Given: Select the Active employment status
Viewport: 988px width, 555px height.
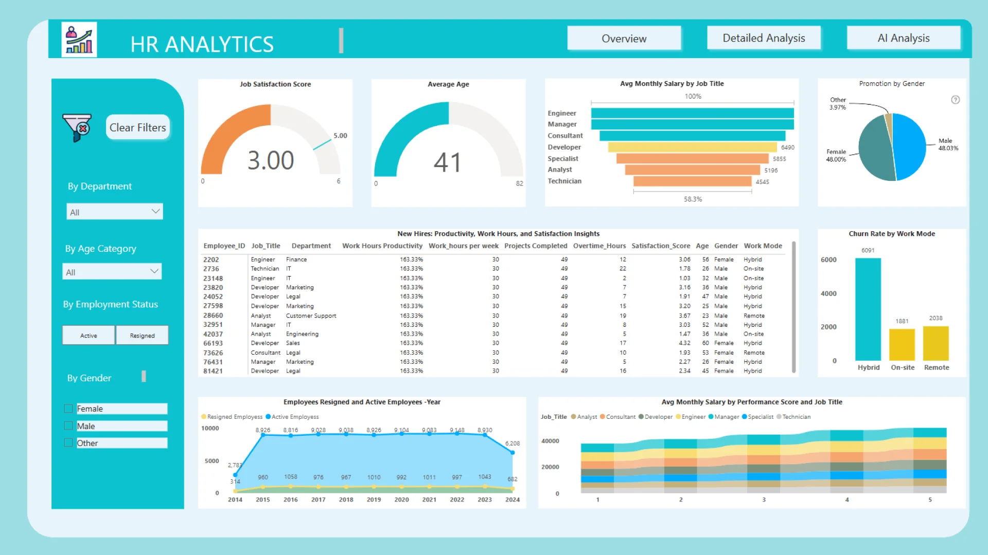Looking at the screenshot, I should (89, 336).
